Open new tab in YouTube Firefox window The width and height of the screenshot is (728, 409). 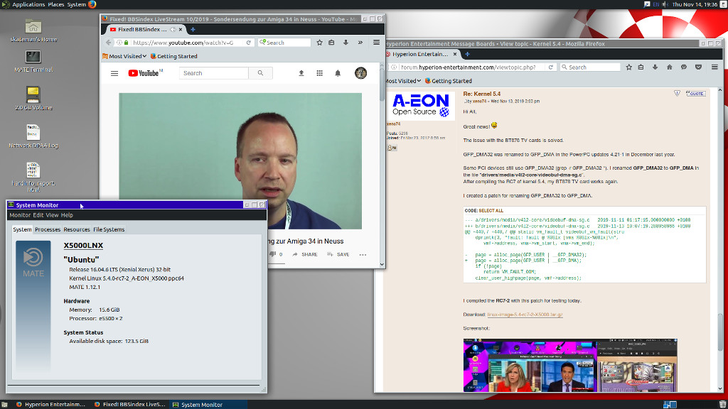point(193,29)
